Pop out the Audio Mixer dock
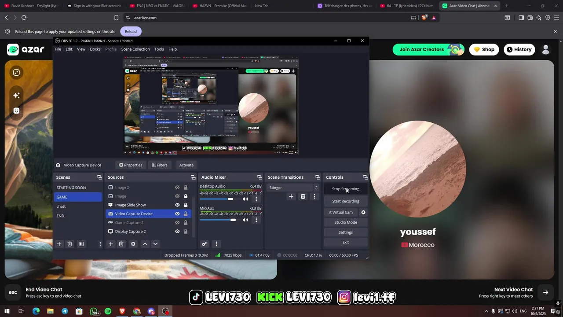The width and height of the screenshot is (563, 317). coord(260,177)
